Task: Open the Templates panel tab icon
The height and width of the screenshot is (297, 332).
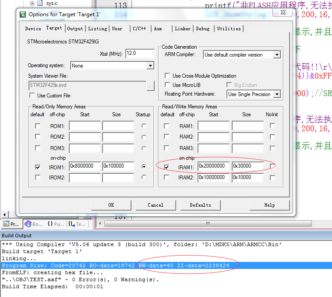Action: coord(72,224)
